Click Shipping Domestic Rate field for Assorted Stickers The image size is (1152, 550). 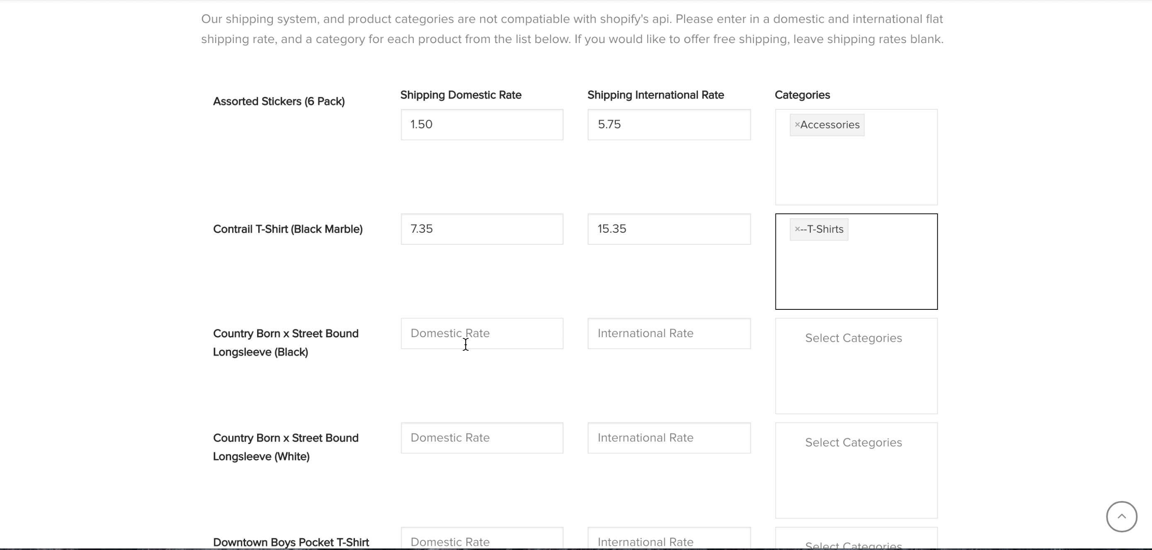[x=482, y=124]
